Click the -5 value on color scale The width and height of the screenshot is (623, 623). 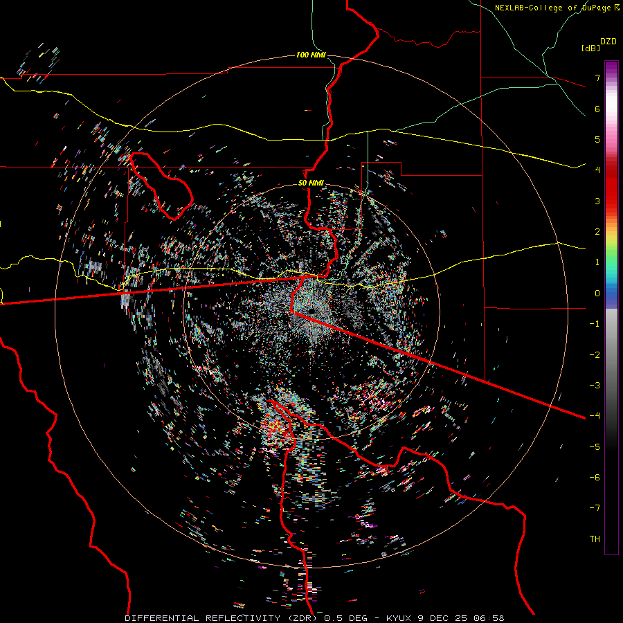(x=595, y=447)
